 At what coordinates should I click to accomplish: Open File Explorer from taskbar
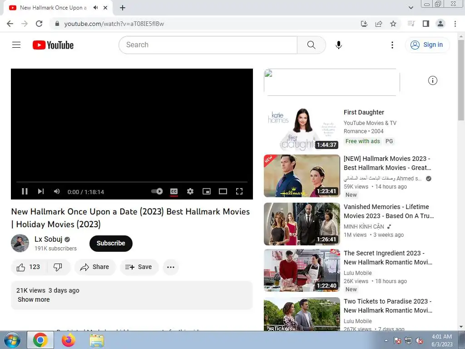click(x=97, y=340)
